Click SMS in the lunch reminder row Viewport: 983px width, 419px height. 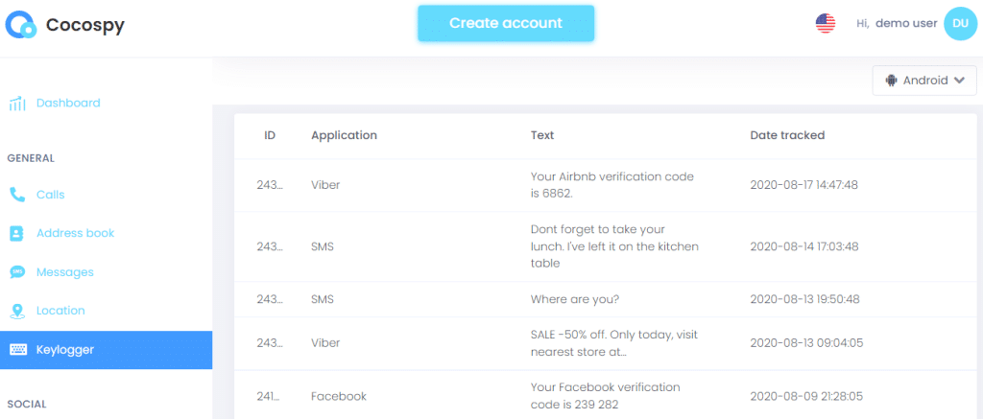(x=323, y=246)
